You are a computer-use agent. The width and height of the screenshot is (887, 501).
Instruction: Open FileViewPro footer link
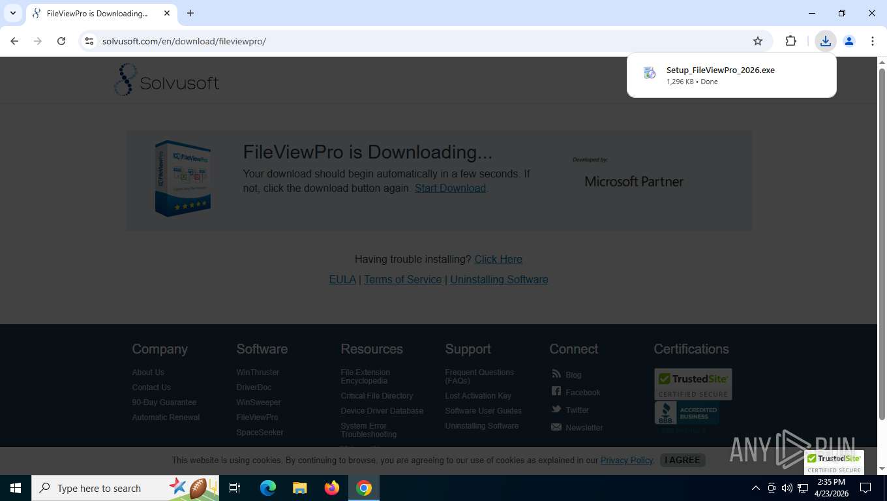pos(257,417)
